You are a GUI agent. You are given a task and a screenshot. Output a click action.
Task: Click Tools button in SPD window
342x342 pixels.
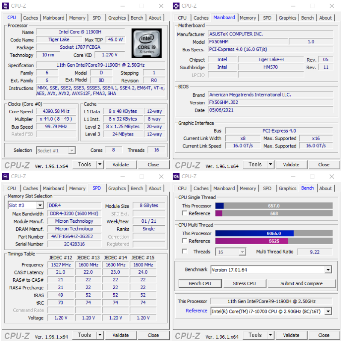tap(85, 335)
